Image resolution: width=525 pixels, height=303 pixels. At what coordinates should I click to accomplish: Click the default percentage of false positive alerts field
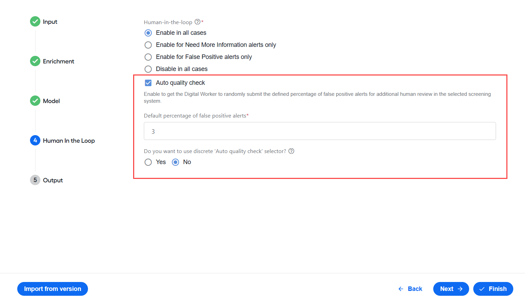click(x=320, y=131)
